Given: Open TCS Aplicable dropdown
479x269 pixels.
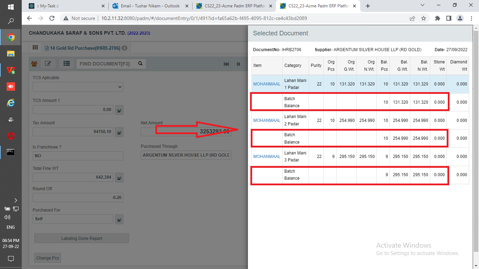Looking at the screenshot, I should click(78, 87).
